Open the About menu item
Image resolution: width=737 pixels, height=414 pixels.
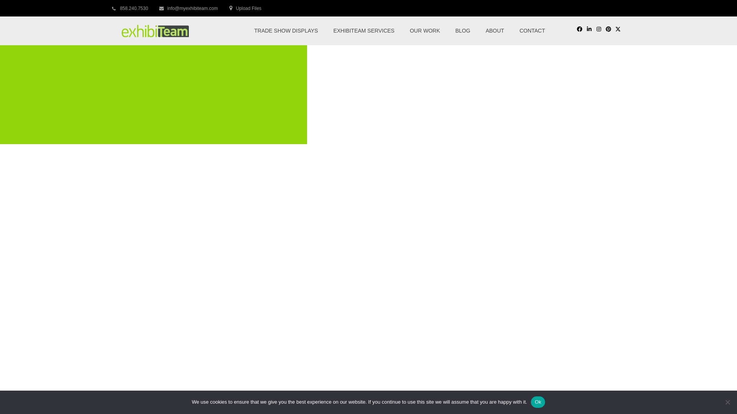pyautogui.click(x=494, y=31)
